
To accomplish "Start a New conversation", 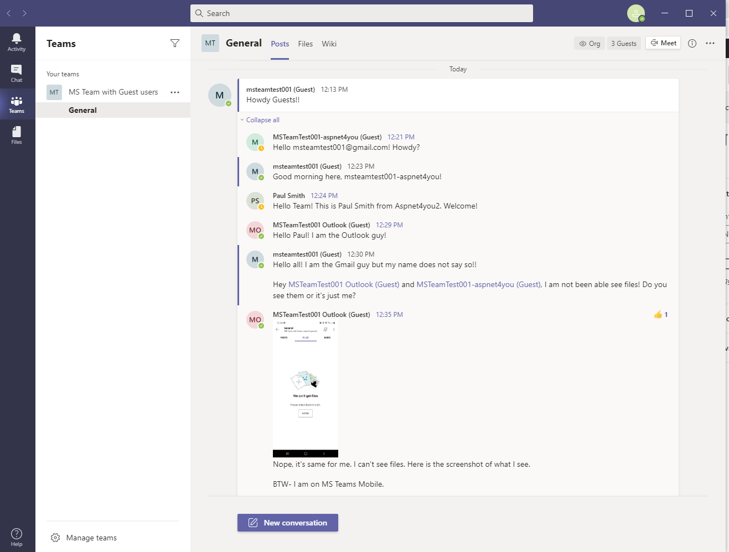I will [x=288, y=523].
